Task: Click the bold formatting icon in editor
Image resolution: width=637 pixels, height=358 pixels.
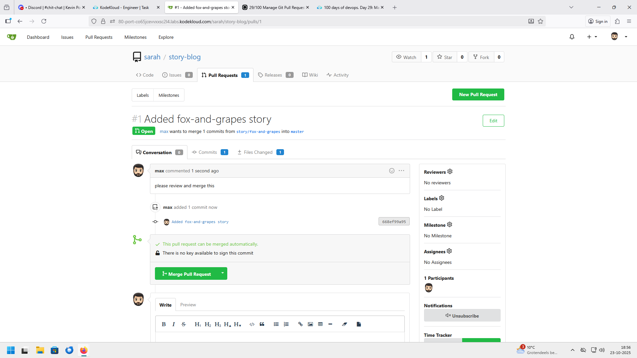Action: 164,324
